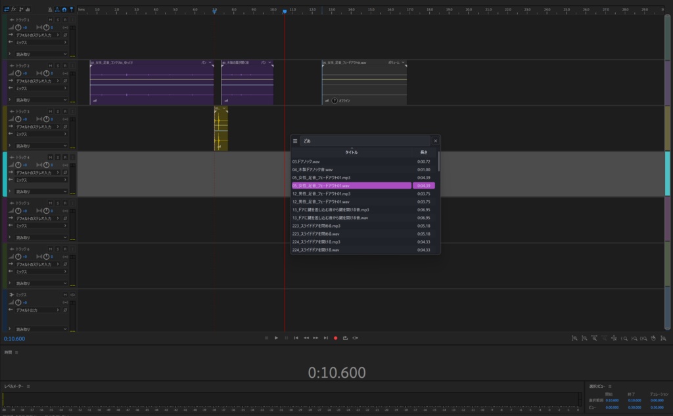The width and height of the screenshot is (673, 416).
Task: Open the mix track デフォルト出力 dropdown
Action: (x=37, y=310)
